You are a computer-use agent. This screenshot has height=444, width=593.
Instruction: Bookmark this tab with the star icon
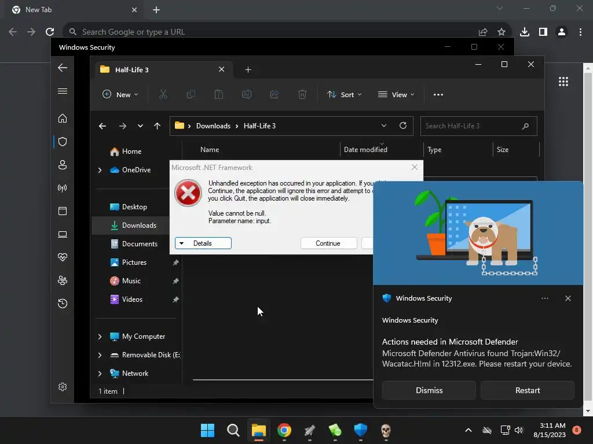tap(502, 32)
